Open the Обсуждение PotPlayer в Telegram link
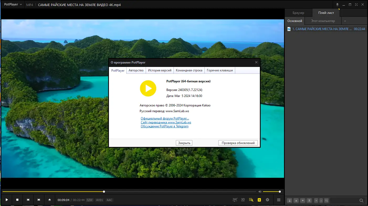This screenshot has width=368, height=206. [165, 126]
